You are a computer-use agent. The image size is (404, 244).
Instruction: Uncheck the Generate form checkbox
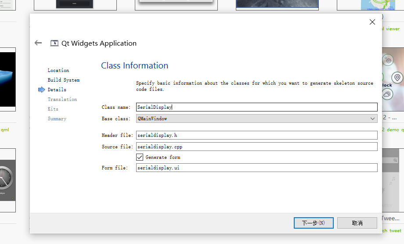tap(140, 157)
